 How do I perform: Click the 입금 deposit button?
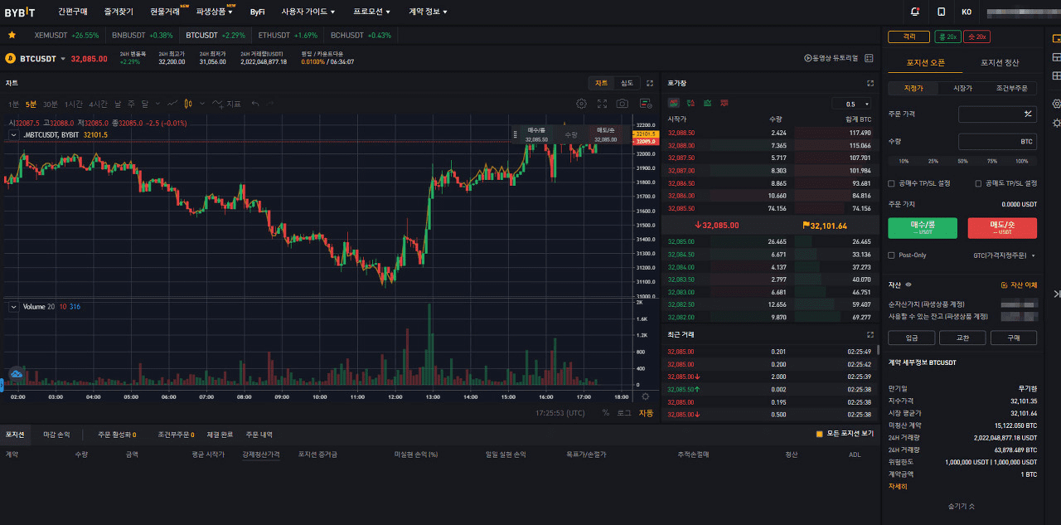(x=911, y=338)
